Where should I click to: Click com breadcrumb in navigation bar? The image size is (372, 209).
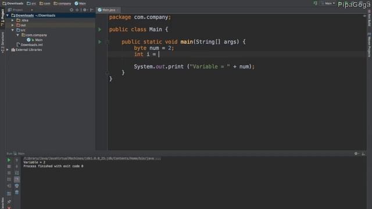tap(45, 3)
